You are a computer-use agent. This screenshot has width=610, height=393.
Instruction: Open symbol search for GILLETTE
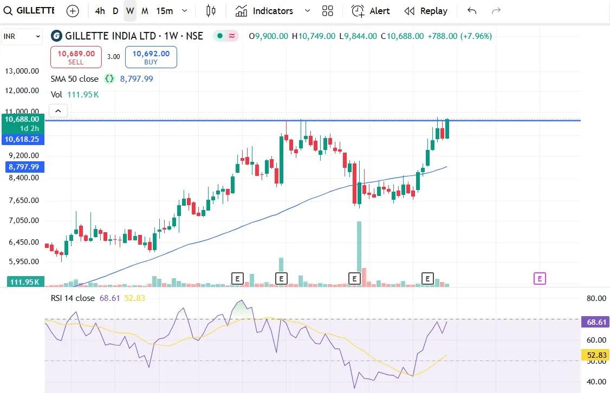tap(29, 10)
